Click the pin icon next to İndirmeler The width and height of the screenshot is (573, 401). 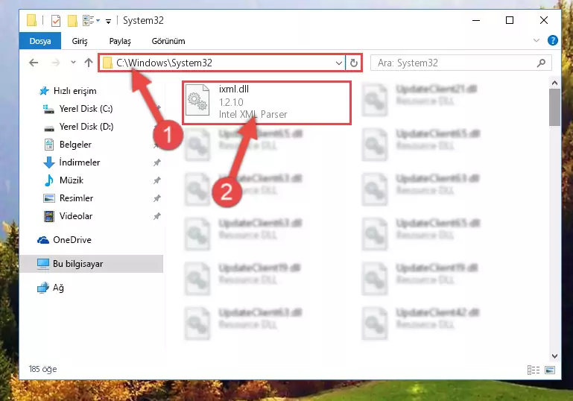tap(156, 162)
